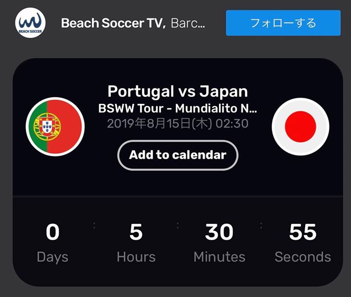Tap the Portugal flag icon
The image size is (351, 297).
pos(55,127)
